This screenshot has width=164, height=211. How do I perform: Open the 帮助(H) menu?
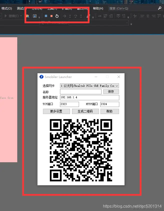98,8
